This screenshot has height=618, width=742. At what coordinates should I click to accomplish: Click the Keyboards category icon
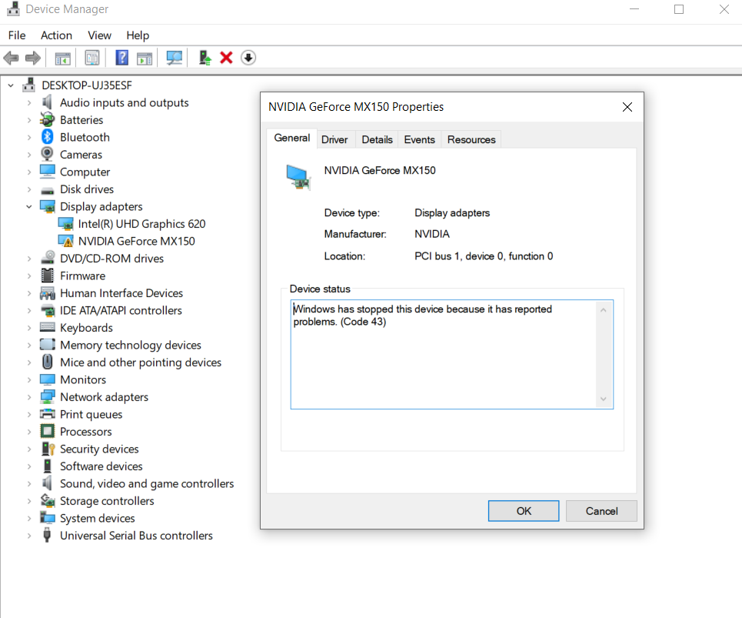[47, 327]
